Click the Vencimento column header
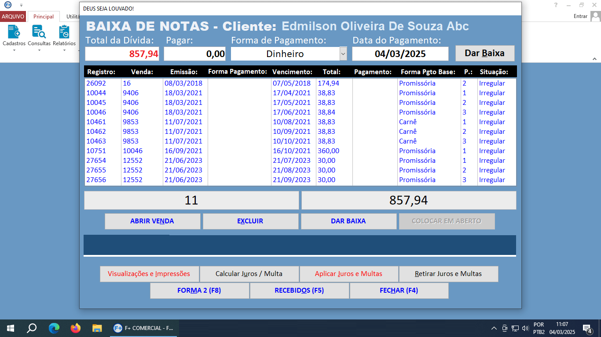The width and height of the screenshot is (601, 337). tap(292, 72)
